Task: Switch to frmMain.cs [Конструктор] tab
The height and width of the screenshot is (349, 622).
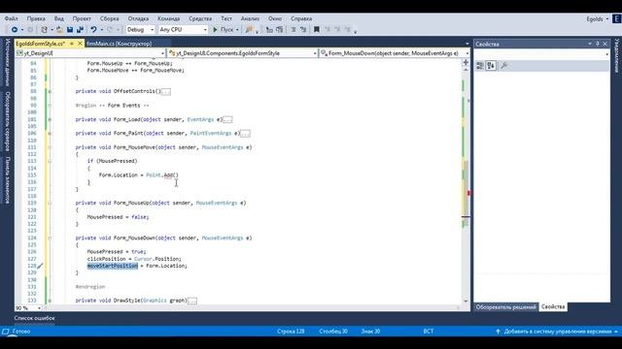Action: tap(119, 44)
